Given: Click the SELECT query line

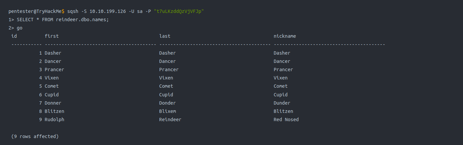Looking at the screenshot, I should point(58,20).
